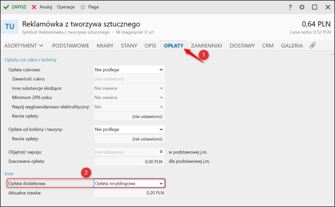The image size is (335, 207).
Task: Open help with the question mark icon
Action: click(x=290, y=7)
